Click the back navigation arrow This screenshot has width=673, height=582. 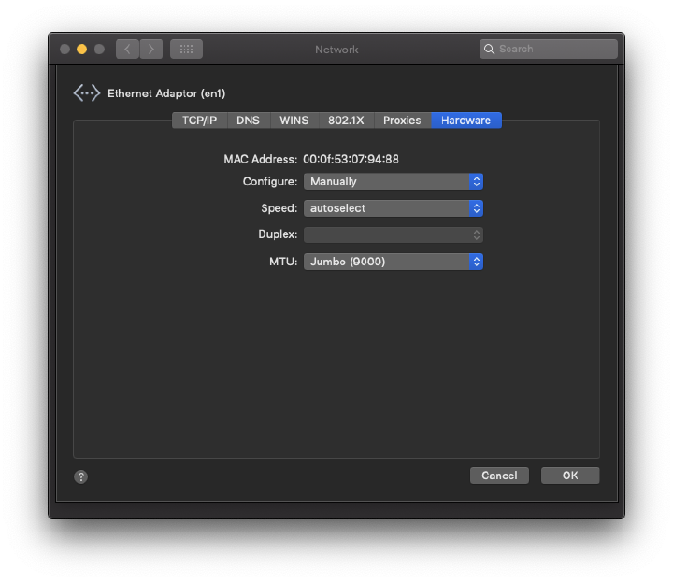point(127,49)
